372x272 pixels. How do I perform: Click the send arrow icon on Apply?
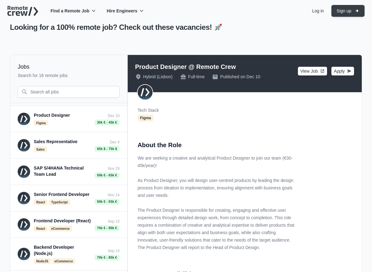click(349, 71)
